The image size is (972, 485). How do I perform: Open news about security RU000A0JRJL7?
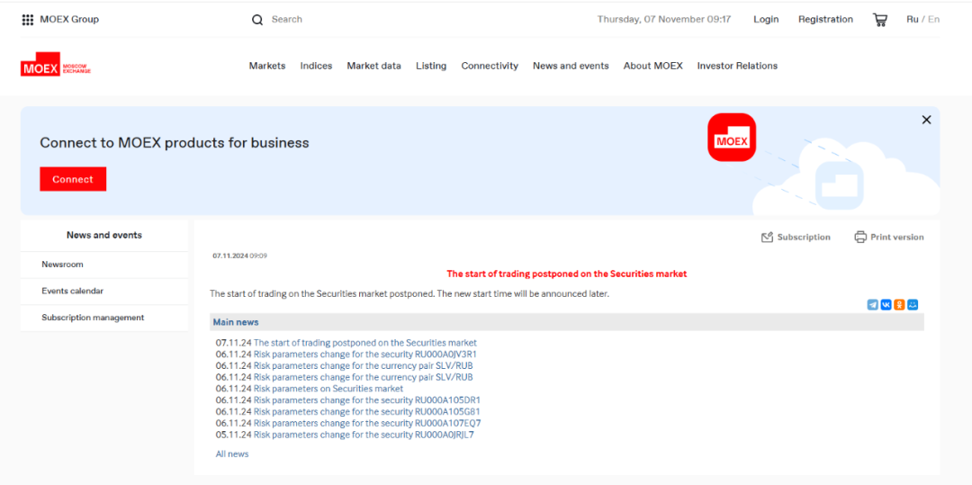364,435
